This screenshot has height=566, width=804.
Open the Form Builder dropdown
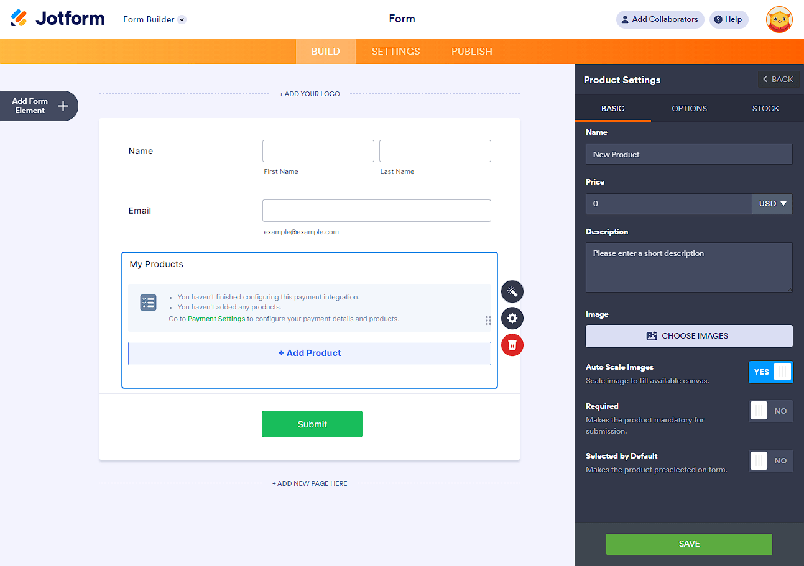(x=154, y=19)
